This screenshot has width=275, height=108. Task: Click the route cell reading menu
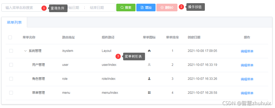[x=66, y=92]
